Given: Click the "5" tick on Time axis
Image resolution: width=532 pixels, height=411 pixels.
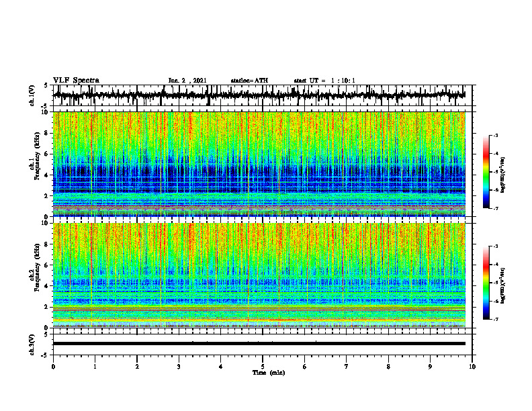Looking at the screenshot, I should 263,367.
